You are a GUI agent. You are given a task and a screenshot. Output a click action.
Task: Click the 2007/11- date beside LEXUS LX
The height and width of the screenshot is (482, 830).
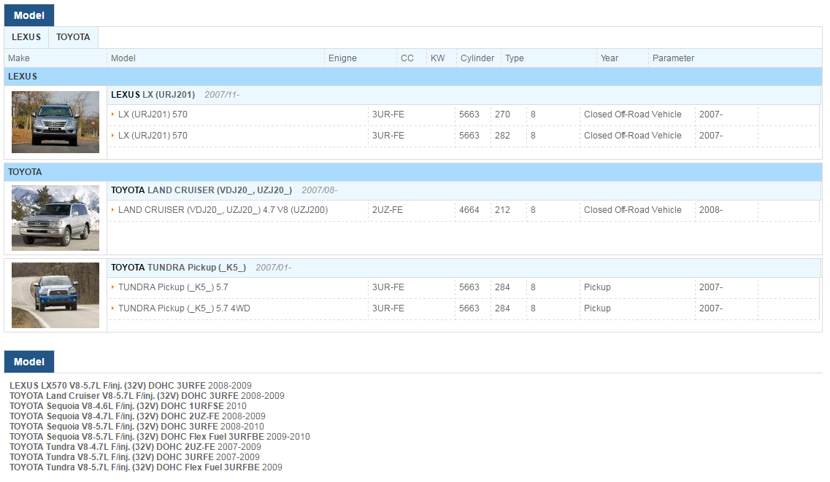click(223, 95)
